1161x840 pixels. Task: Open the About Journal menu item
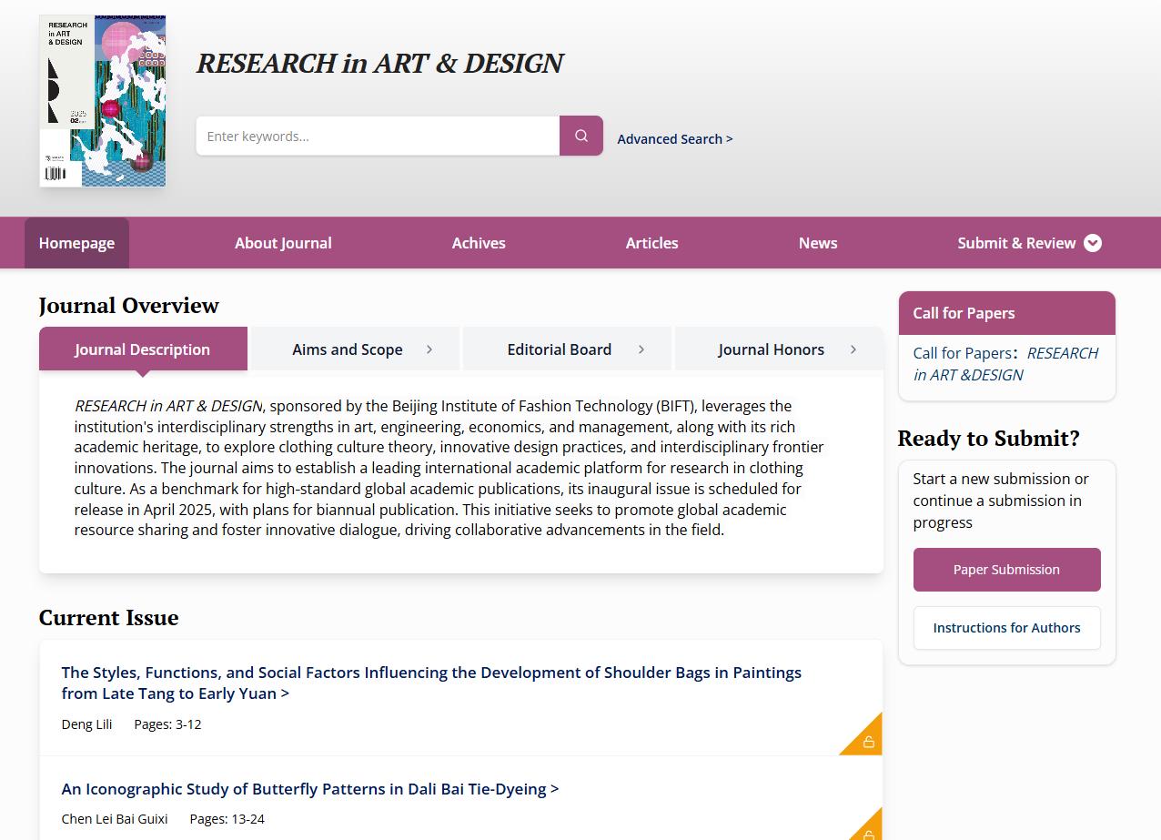[x=283, y=243]
